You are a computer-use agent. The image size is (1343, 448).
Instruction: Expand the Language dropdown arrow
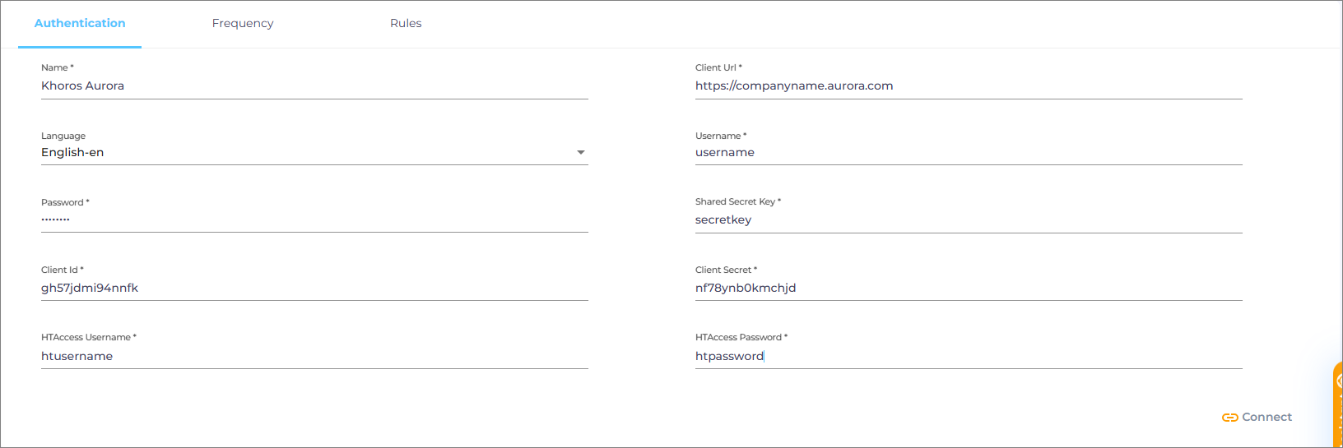click(x=581, y=153)
